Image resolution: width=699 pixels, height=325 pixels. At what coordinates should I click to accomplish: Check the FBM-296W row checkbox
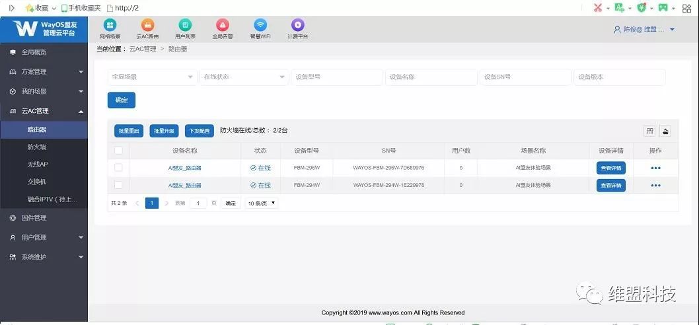coord(118,168)
